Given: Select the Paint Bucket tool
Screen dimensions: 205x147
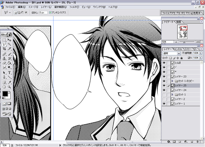Looking at the screenshot, I should point(9,63).
